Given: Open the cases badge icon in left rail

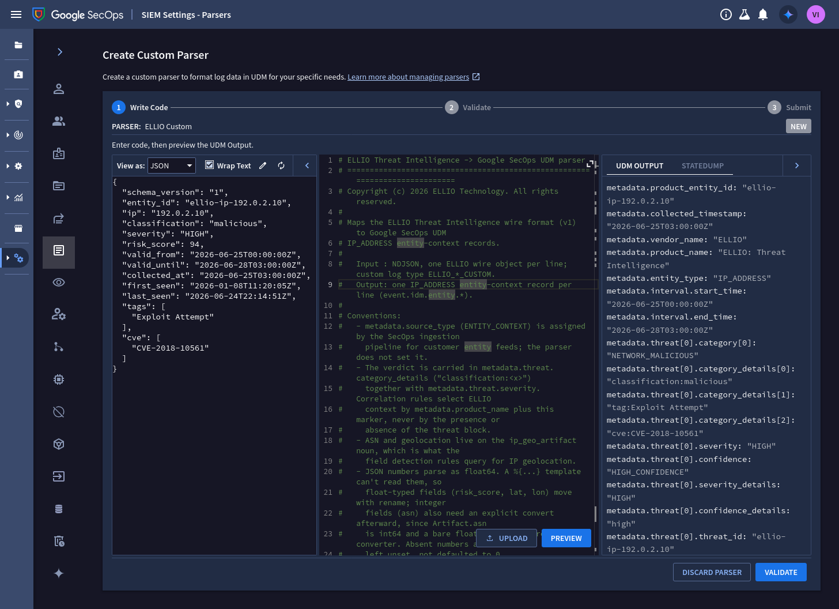Looking at the screenshot, I should [x=18, y=74].
